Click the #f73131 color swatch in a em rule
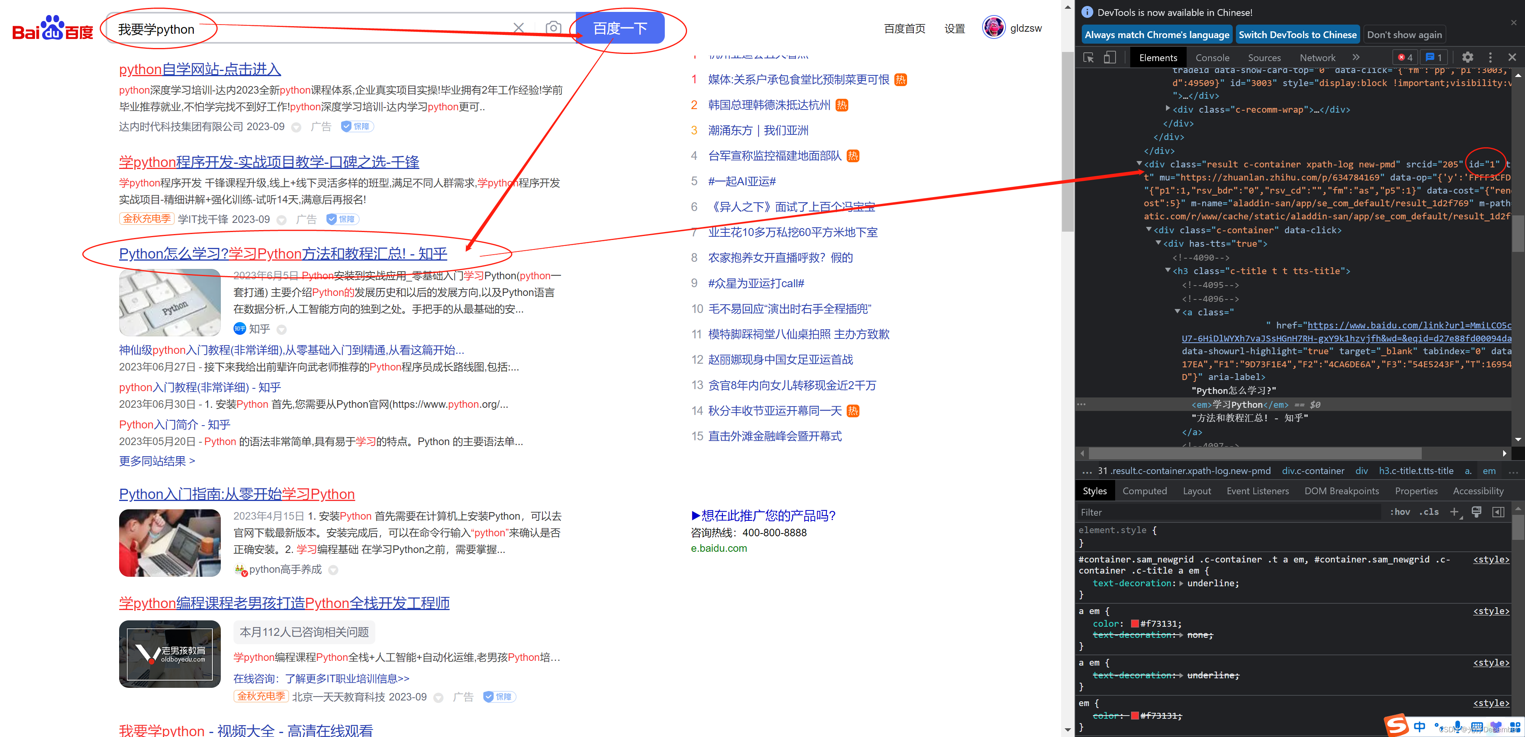 pos(1134,624)
